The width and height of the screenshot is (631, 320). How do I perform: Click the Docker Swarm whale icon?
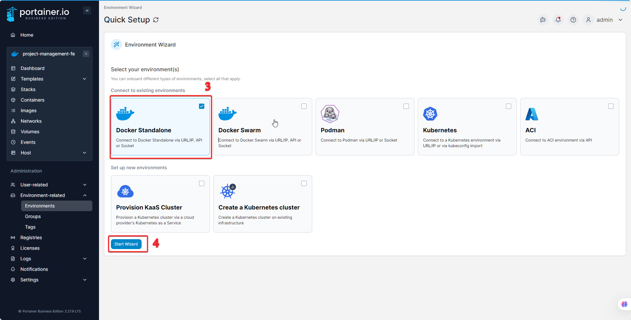228,114
